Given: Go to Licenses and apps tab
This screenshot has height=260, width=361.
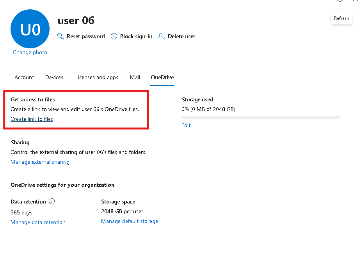Looking at the screenshot, I should [97, 78].
